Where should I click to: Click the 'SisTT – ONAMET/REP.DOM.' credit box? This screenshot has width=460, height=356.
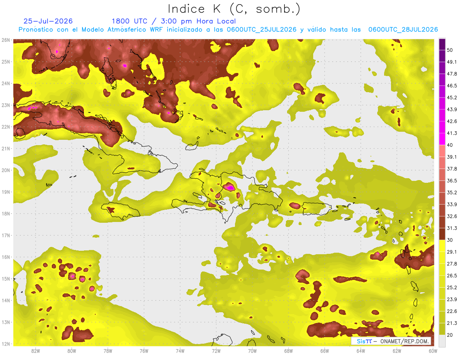391,341
